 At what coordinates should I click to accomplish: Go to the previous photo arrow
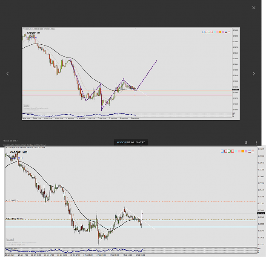[8, 74]
